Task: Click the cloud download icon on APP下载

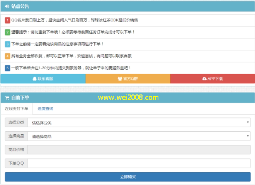Action: (204, 79)
